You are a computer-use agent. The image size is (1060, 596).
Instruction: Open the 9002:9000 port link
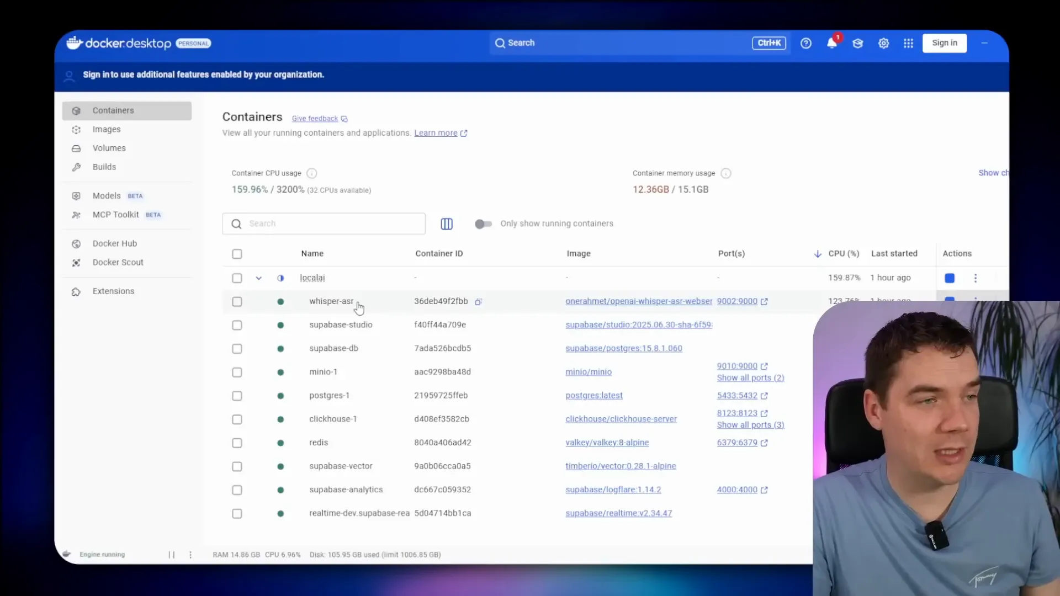point(737,301)
